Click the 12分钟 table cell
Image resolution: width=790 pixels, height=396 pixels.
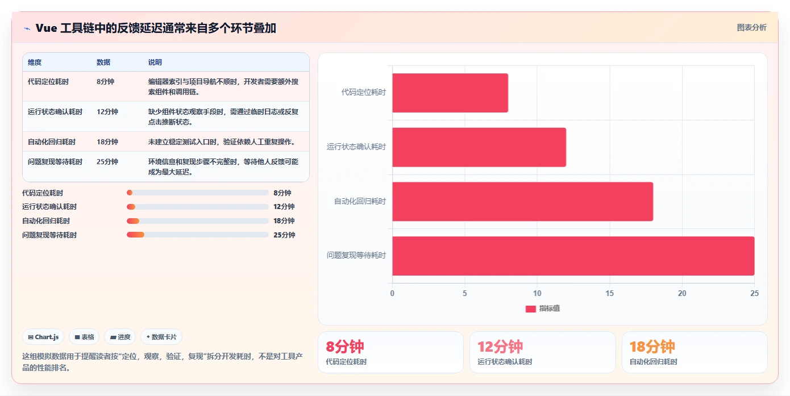pyautogui.click(x=107, y=112)
